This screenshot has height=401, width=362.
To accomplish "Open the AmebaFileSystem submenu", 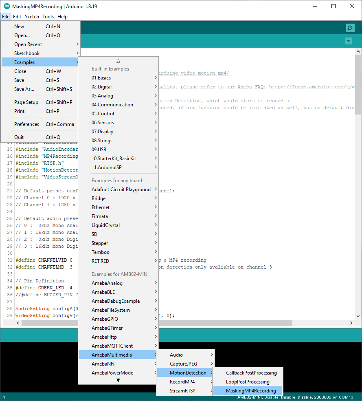I will 118,310.
